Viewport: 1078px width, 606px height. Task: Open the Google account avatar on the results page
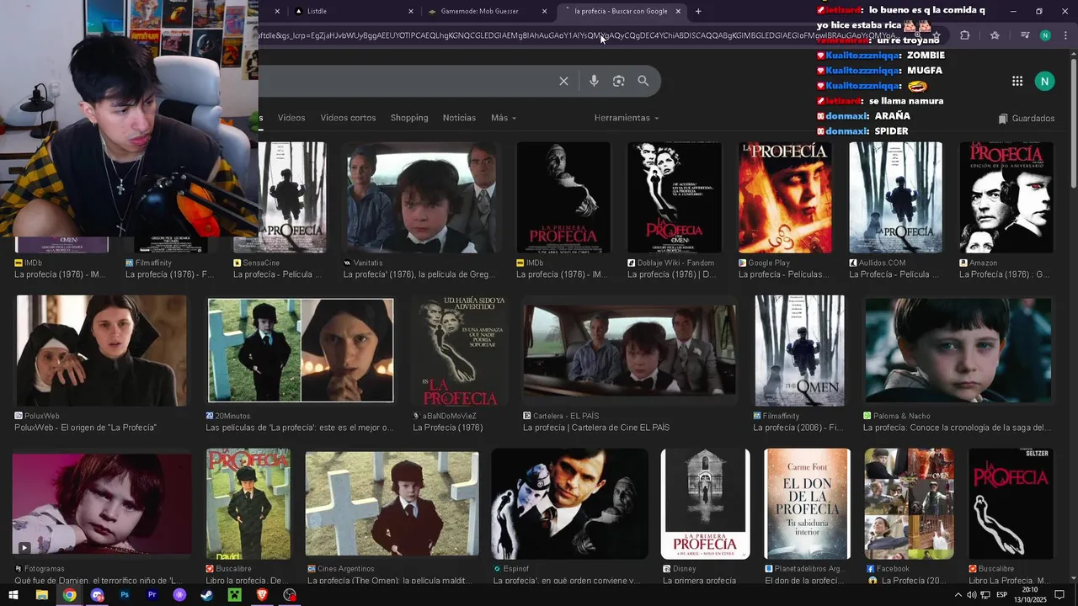(x=1044, y=81)
